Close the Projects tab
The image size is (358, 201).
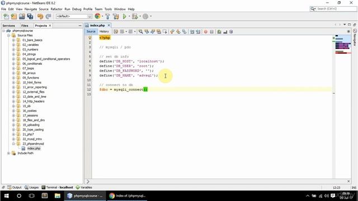[x=50, y=26]
